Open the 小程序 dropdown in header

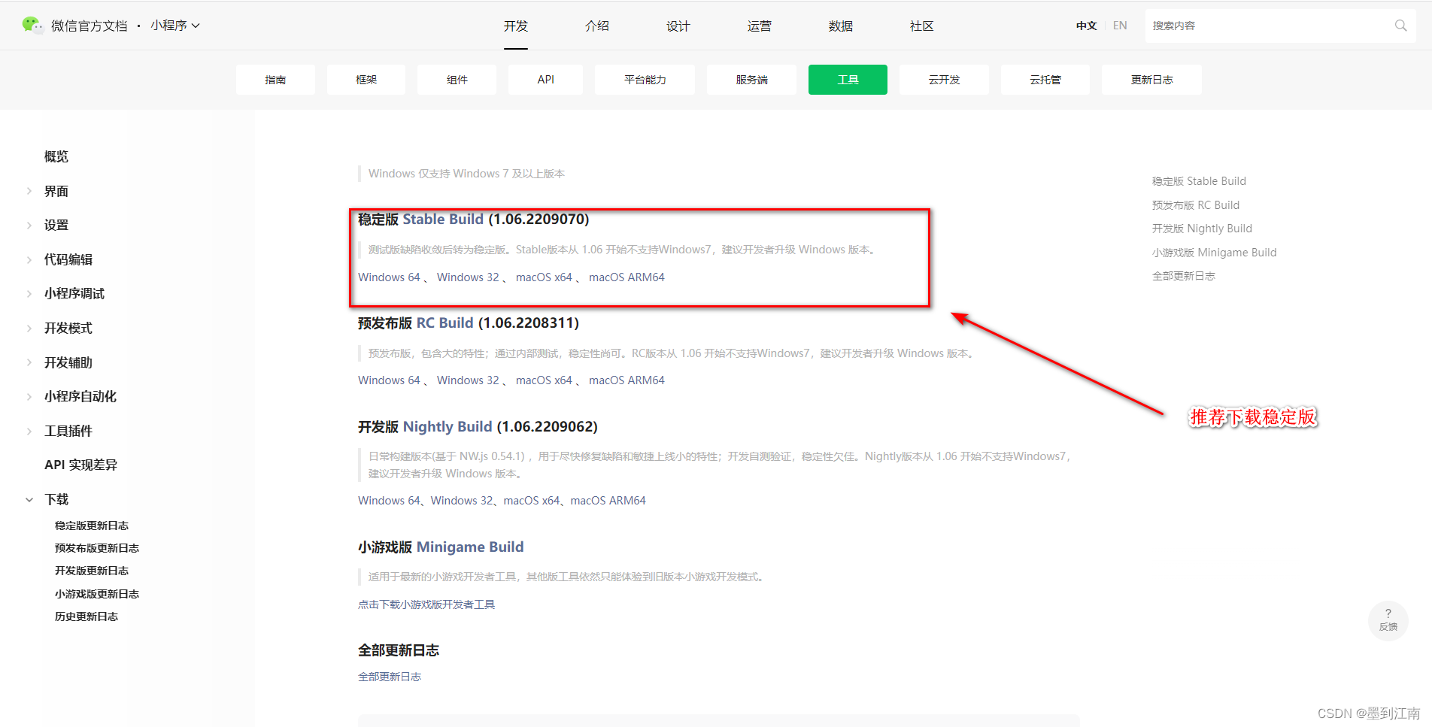pos(175,26)
